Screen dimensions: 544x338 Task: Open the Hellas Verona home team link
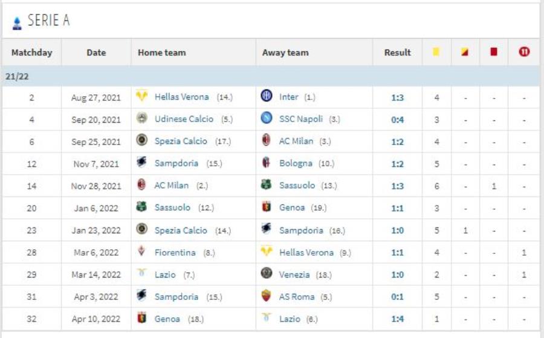[182, 97]
